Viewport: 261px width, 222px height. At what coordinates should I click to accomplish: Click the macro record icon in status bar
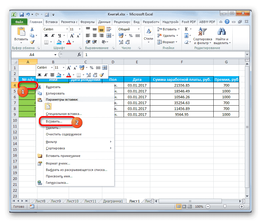pyautogui.click(x=31, y=206)
